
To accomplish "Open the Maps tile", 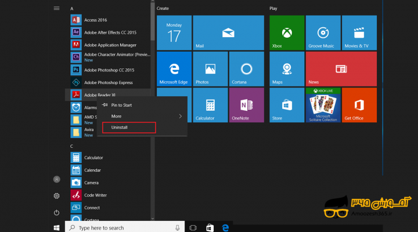I will tap(287, 69).
